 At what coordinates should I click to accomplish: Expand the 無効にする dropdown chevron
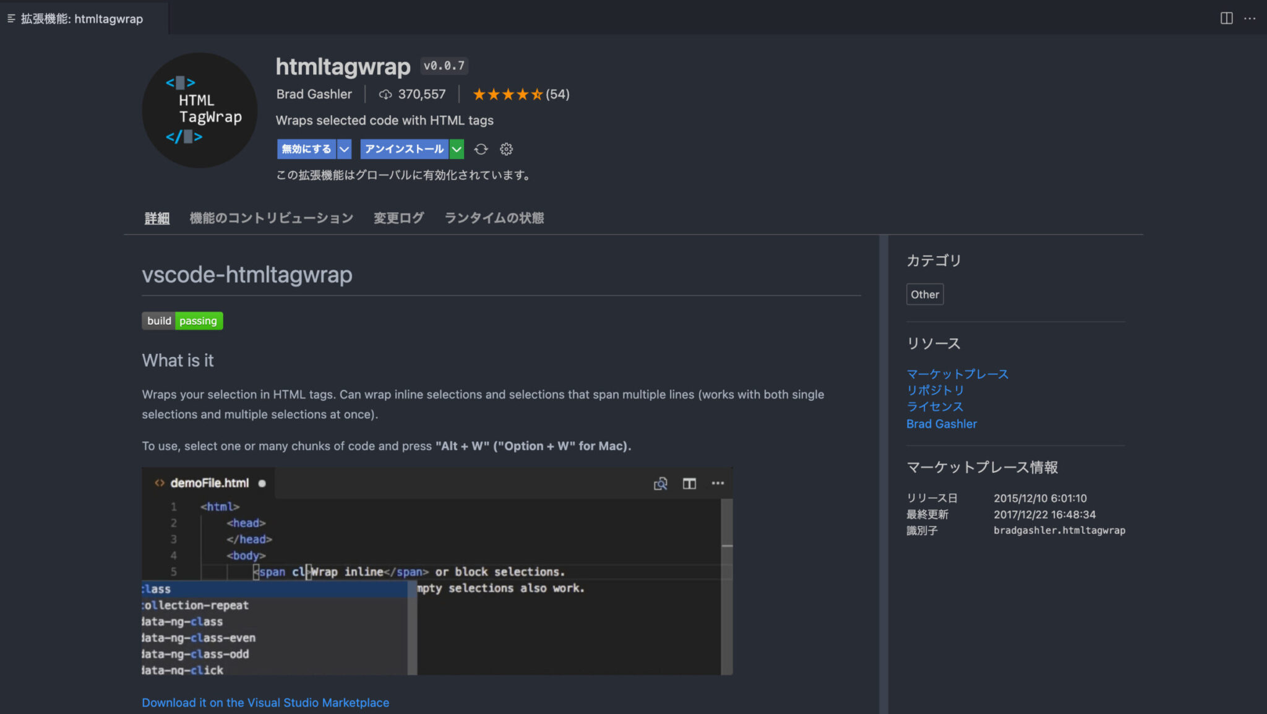pos(345,148)
